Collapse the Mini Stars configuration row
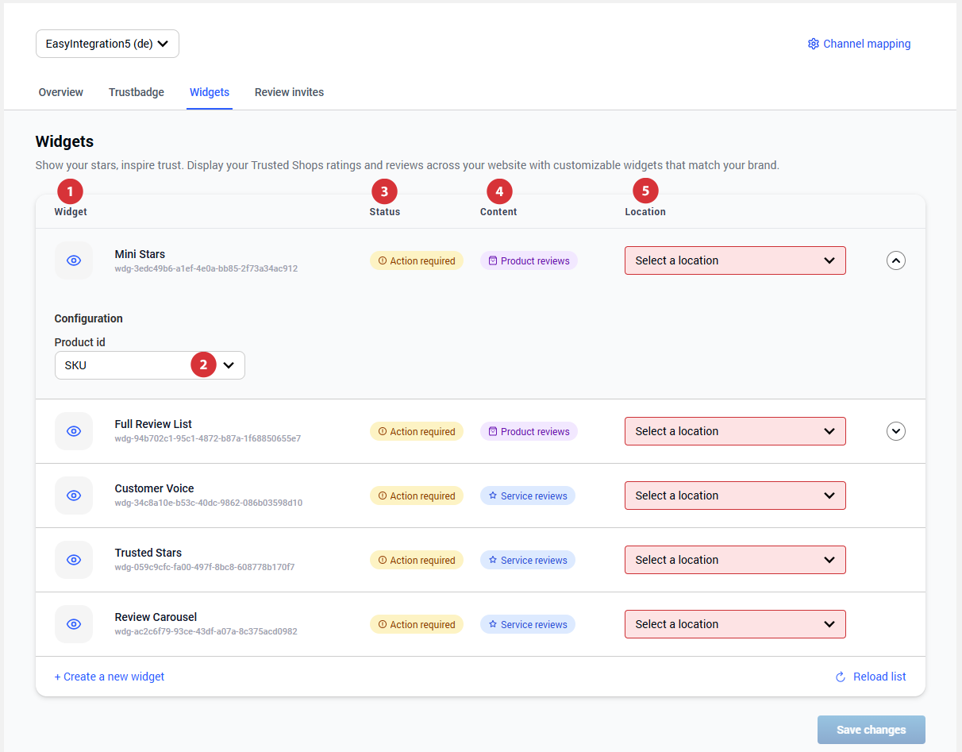962x752 pixels. click(895, 260)
